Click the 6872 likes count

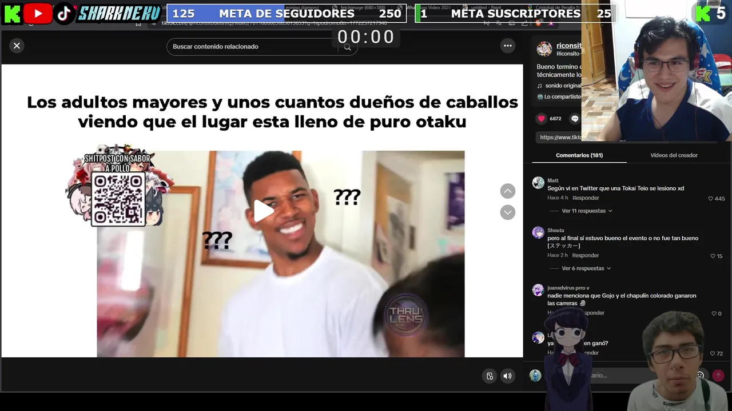(x=555, y=119)
